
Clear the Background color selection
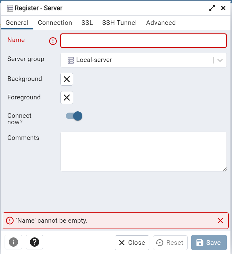point(67,79)
